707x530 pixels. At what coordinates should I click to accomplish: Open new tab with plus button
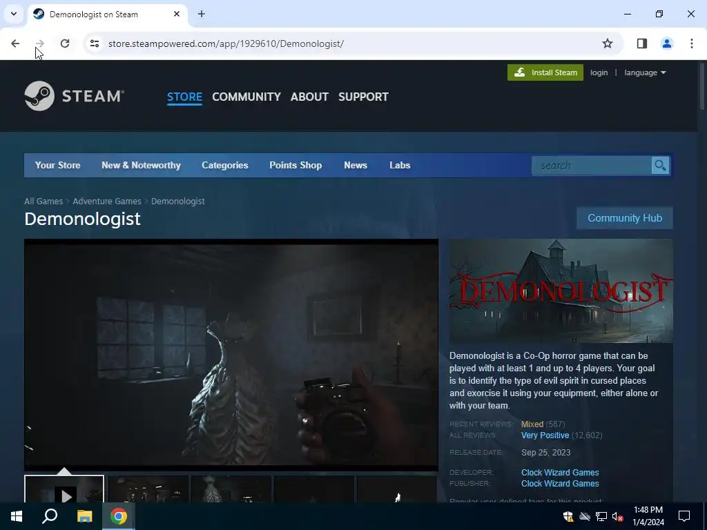[202, 14]
